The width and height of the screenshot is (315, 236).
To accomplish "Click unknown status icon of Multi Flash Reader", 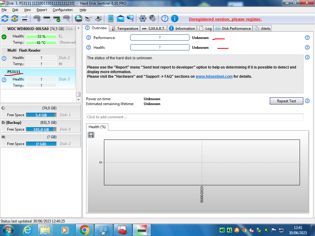I will pos(4,58).
